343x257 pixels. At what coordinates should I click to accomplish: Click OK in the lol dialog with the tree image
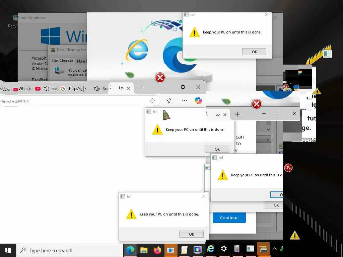coord(217,149)
